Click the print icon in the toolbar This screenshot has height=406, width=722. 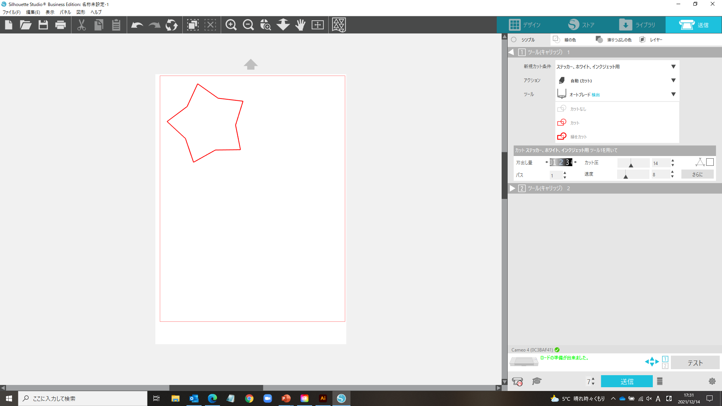click(61, 25)
